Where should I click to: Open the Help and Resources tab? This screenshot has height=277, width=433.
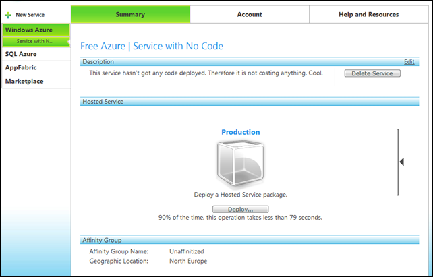tap(369, 14)
